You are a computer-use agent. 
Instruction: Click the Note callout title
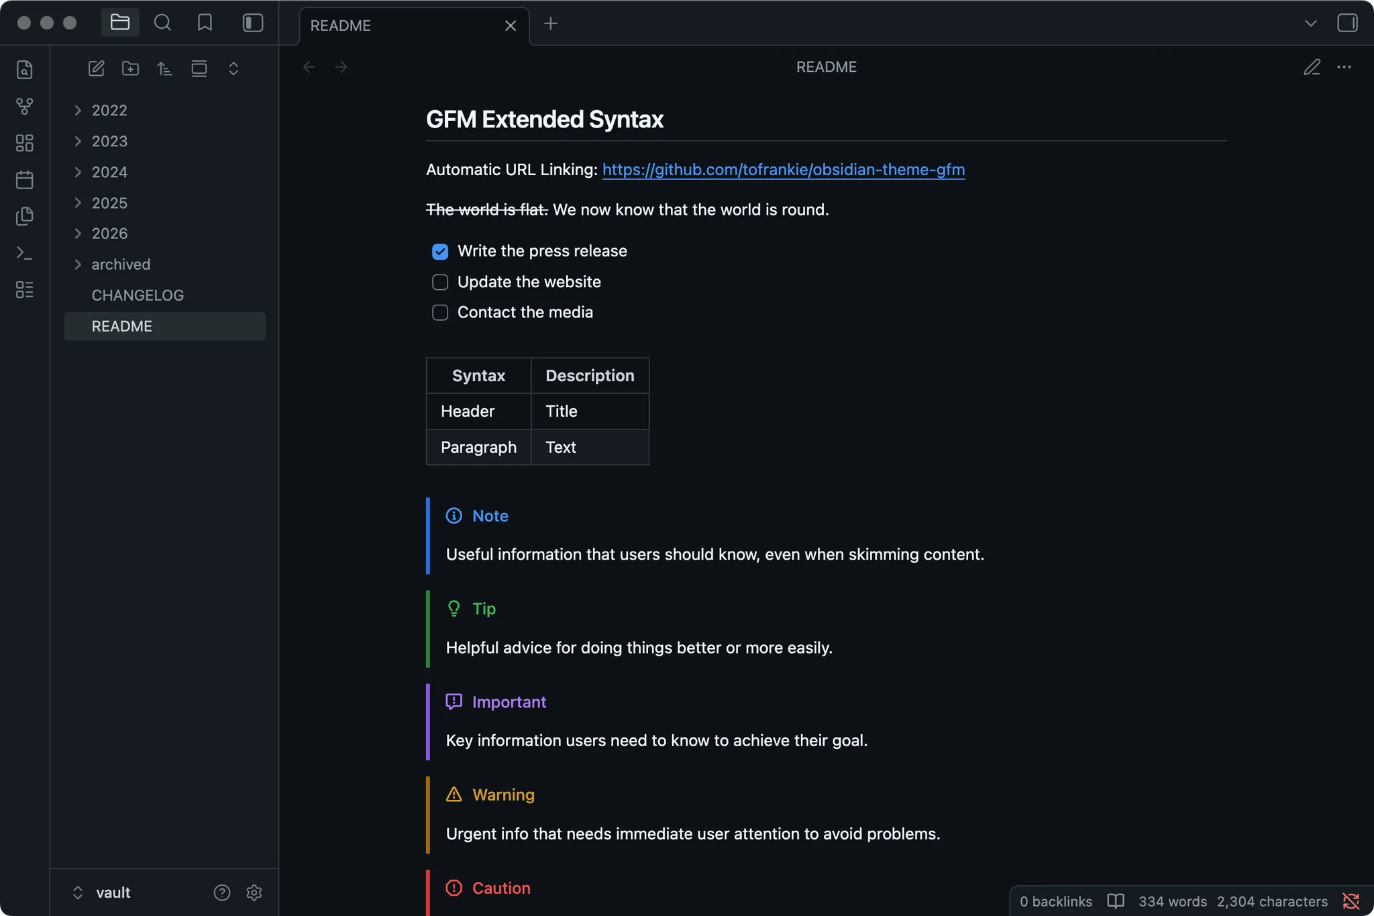point(490,516)
